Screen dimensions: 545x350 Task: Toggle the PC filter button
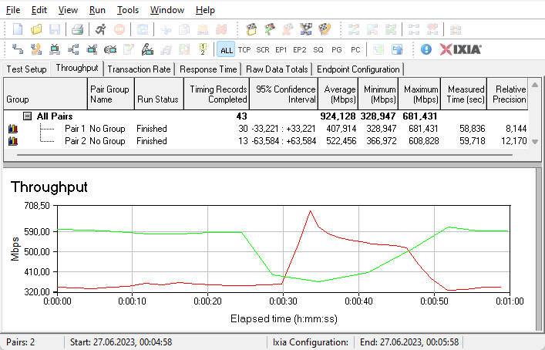pos(355,49)
